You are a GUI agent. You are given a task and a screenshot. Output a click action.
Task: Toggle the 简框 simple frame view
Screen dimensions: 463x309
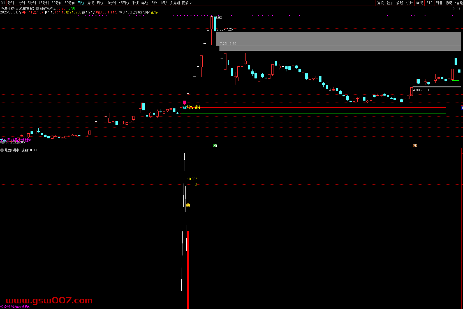pos(439,3)
